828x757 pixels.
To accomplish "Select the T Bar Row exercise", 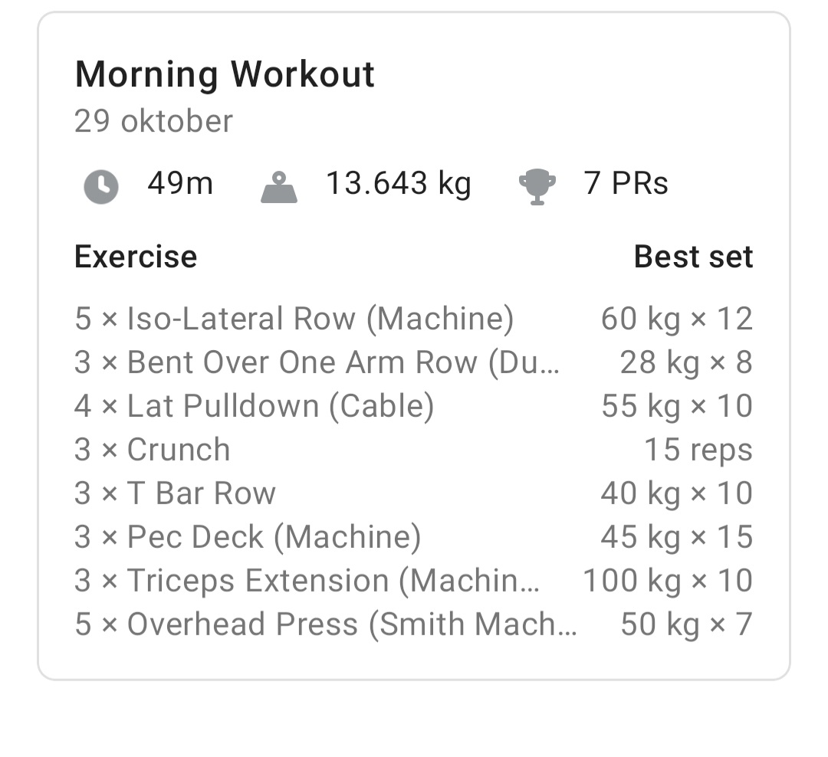I will point(175,493).
